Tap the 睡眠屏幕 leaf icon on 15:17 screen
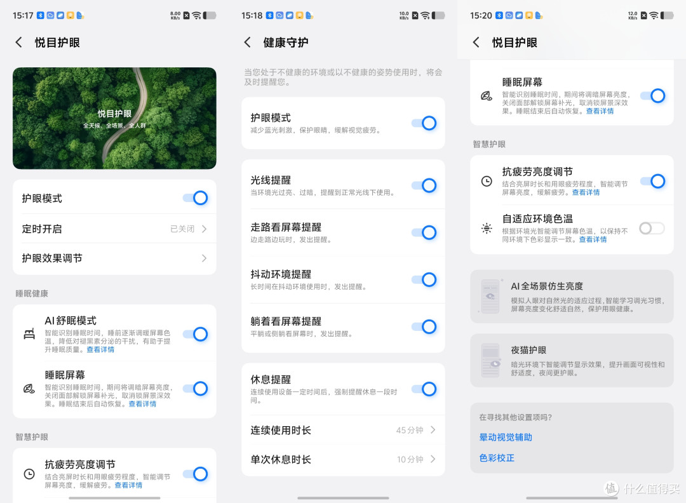The height and width of the screenshot is (503, 686). point(29,389)
